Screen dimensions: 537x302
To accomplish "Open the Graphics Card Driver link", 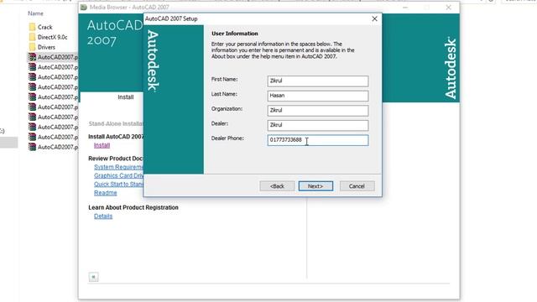I will (118, 175).
